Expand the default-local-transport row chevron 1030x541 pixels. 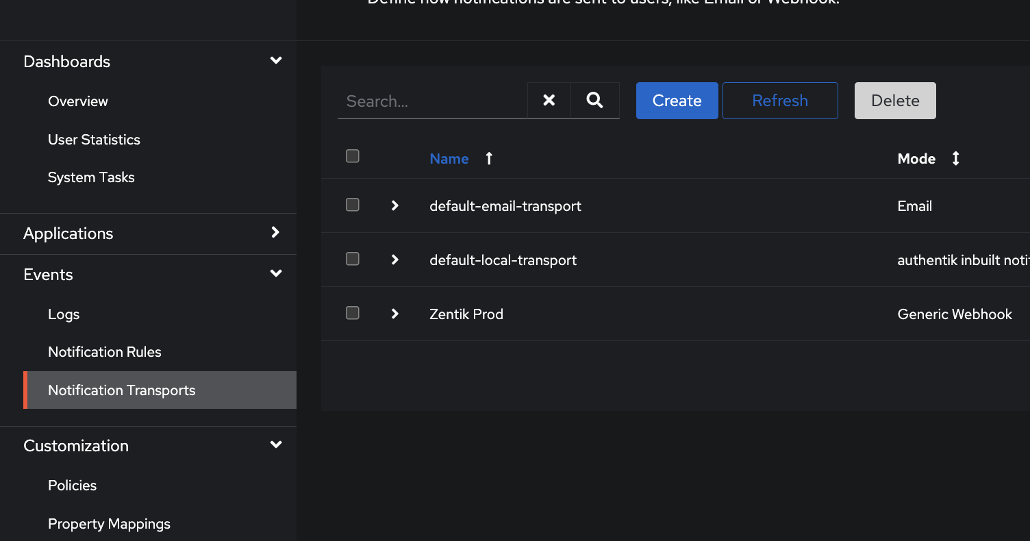click(x=394, y=260)
